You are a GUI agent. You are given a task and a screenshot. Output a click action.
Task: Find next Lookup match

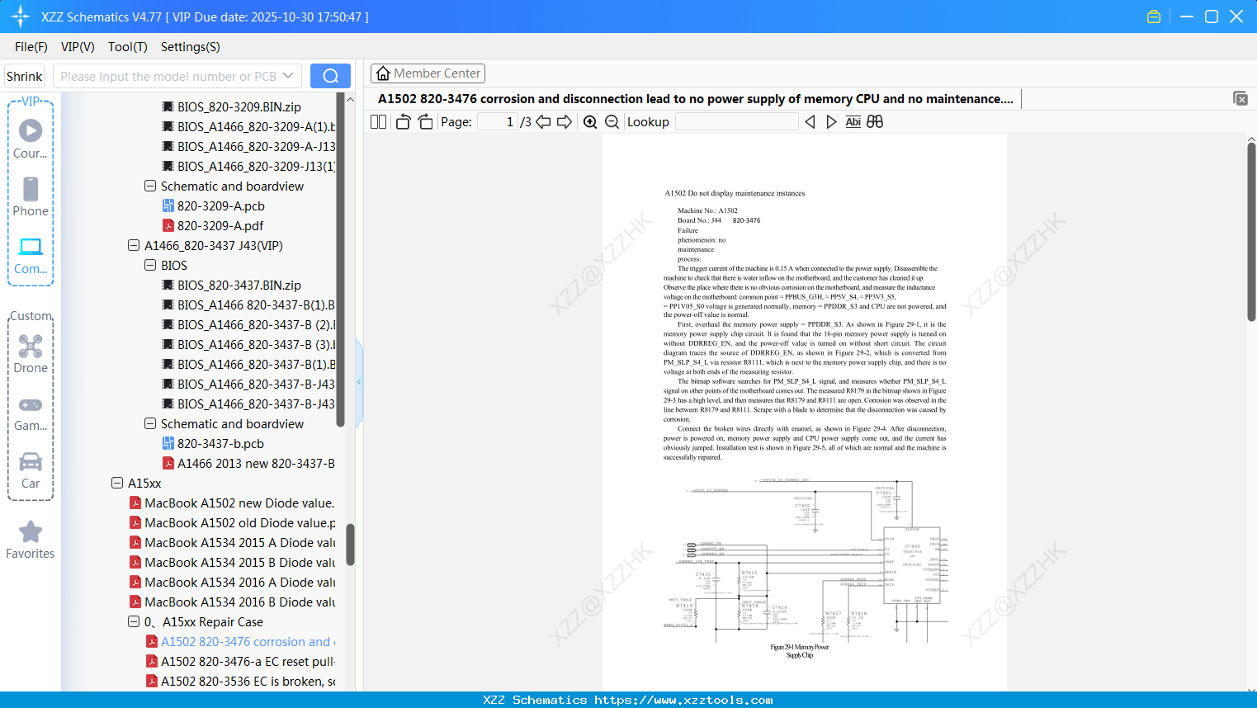click(x=831, y=121)
